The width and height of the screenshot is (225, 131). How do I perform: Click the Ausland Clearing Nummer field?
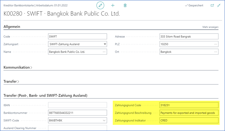[x=77, y=128]
